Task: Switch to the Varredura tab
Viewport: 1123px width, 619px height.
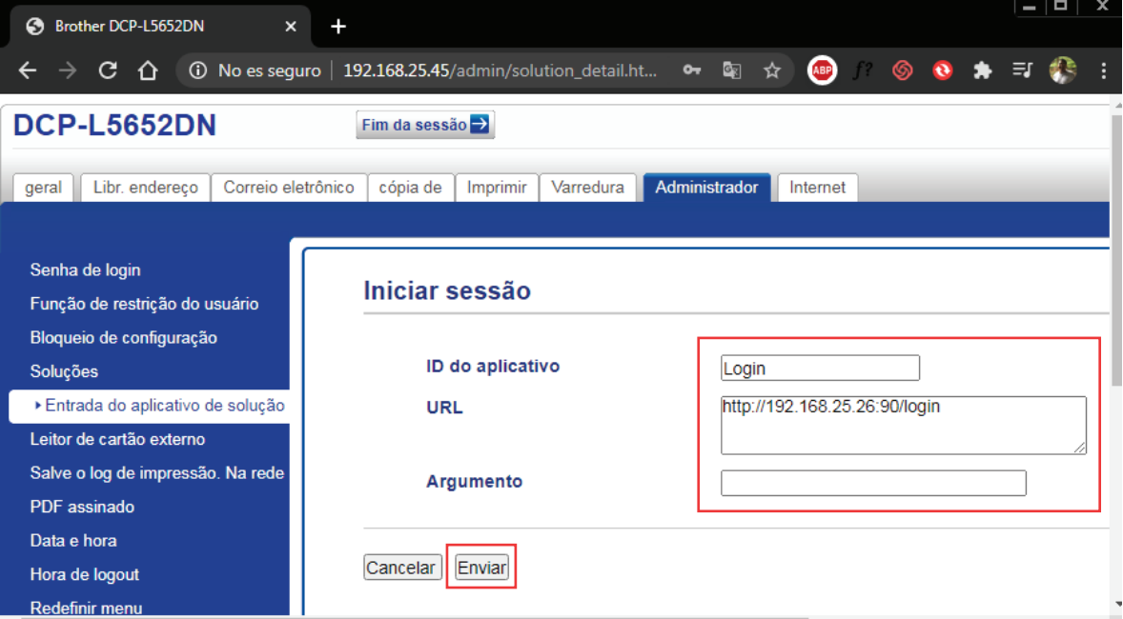Action: point(588,188)
